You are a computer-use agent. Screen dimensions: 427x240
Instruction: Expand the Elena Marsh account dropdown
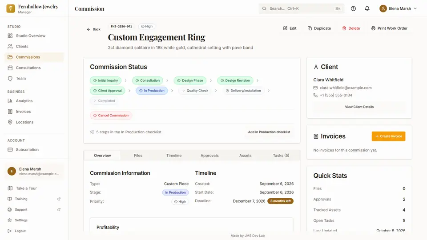pos(398,8)
